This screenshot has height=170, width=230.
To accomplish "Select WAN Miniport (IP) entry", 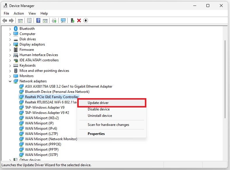I will 39,123.
